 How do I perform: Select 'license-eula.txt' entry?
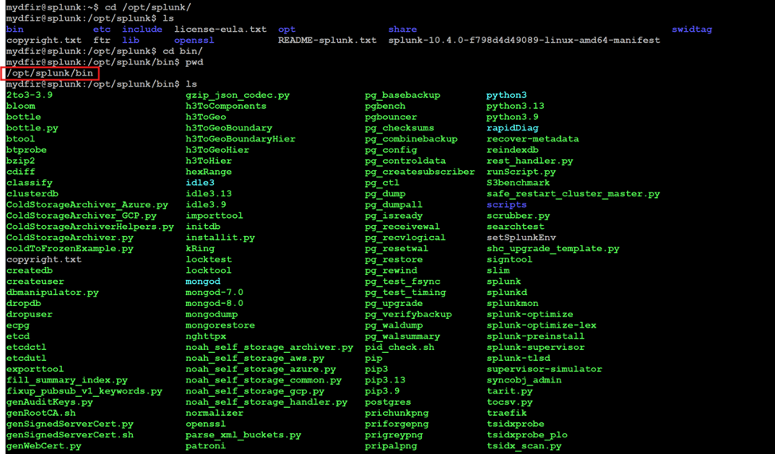click(x=220, y=29)
